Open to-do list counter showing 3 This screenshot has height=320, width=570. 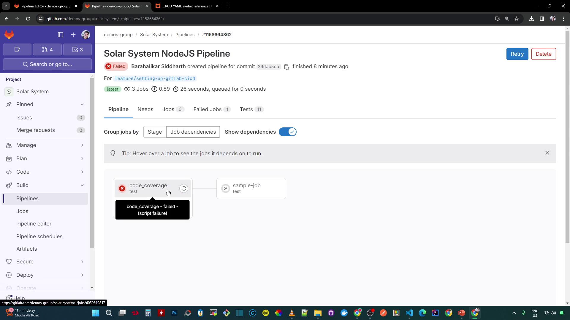pyautogui.click(x=77, y=49)
